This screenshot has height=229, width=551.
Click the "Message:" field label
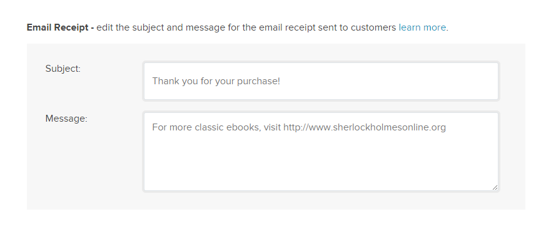[66, 119]
